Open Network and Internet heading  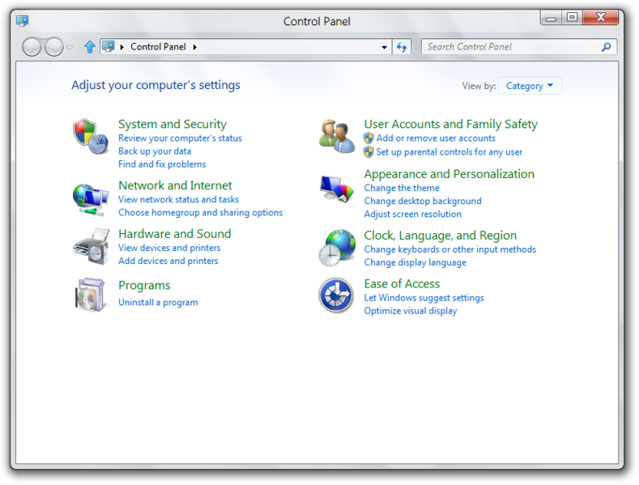[x=175, y=185]
